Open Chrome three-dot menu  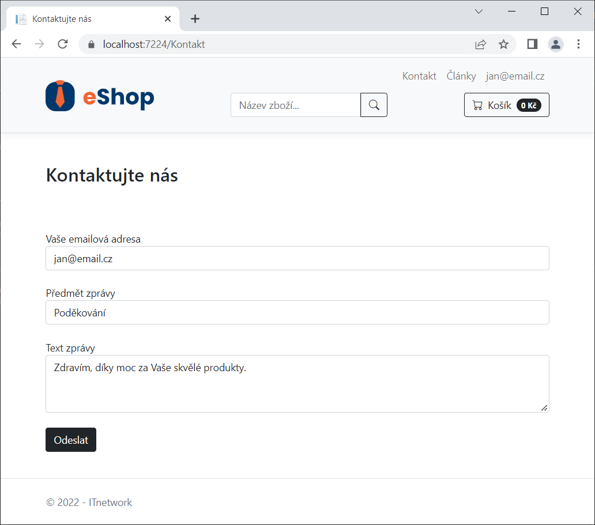pos(578,44)
